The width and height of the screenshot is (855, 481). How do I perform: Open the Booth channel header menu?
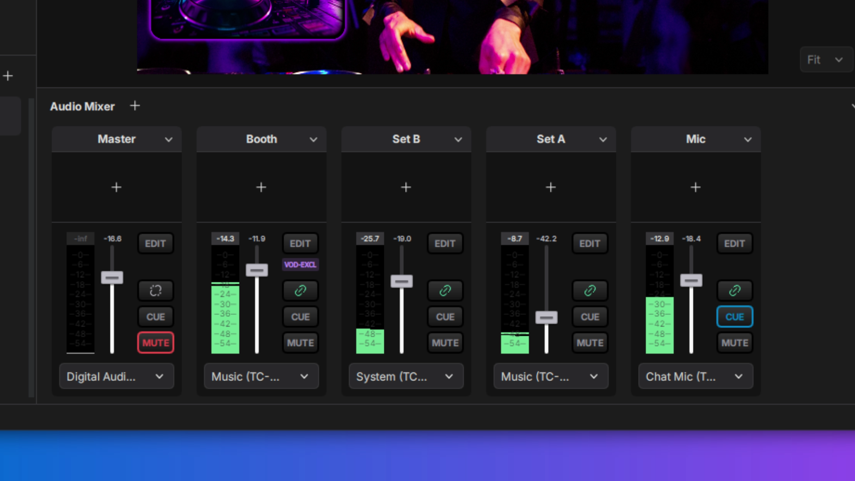click(x=313, y=139)
